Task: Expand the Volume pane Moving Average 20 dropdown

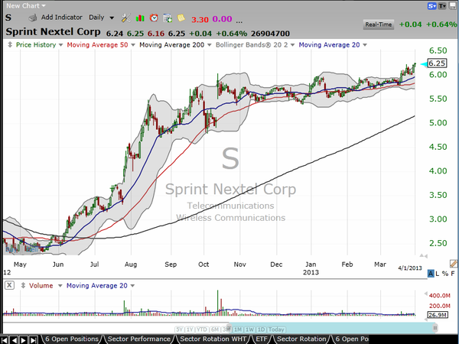Action: tap(132, 286)
